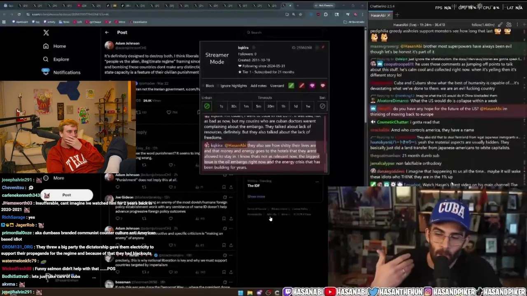Open Home in the X sidebar

(x=55, y=46)
